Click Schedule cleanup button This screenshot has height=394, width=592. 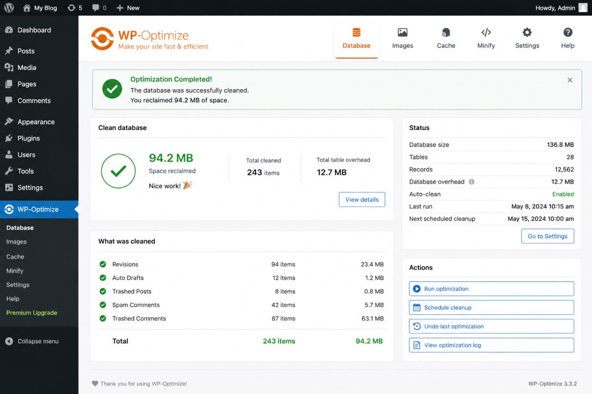click(491, 308)
